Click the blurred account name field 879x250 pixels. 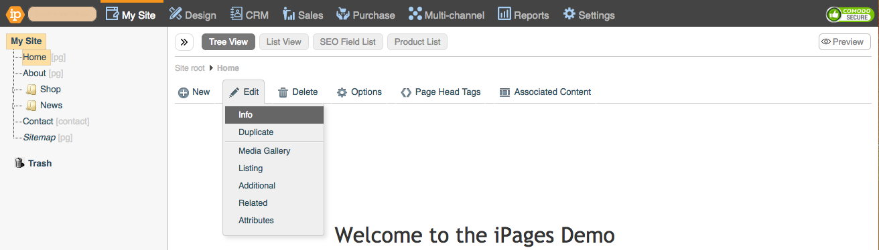(x=62, y=14)
